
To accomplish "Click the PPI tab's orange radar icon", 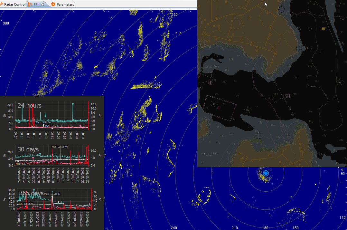I will pos(30,5).
